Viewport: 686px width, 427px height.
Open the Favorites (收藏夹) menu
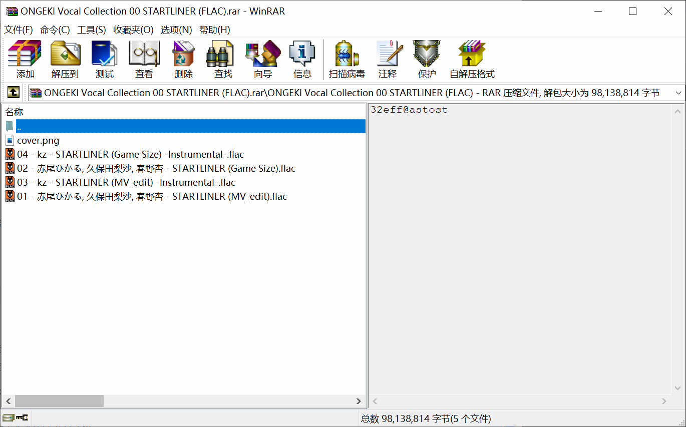pos(133,30)
